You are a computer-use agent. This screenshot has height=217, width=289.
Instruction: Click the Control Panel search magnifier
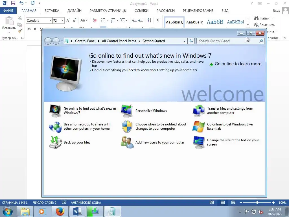261,41
